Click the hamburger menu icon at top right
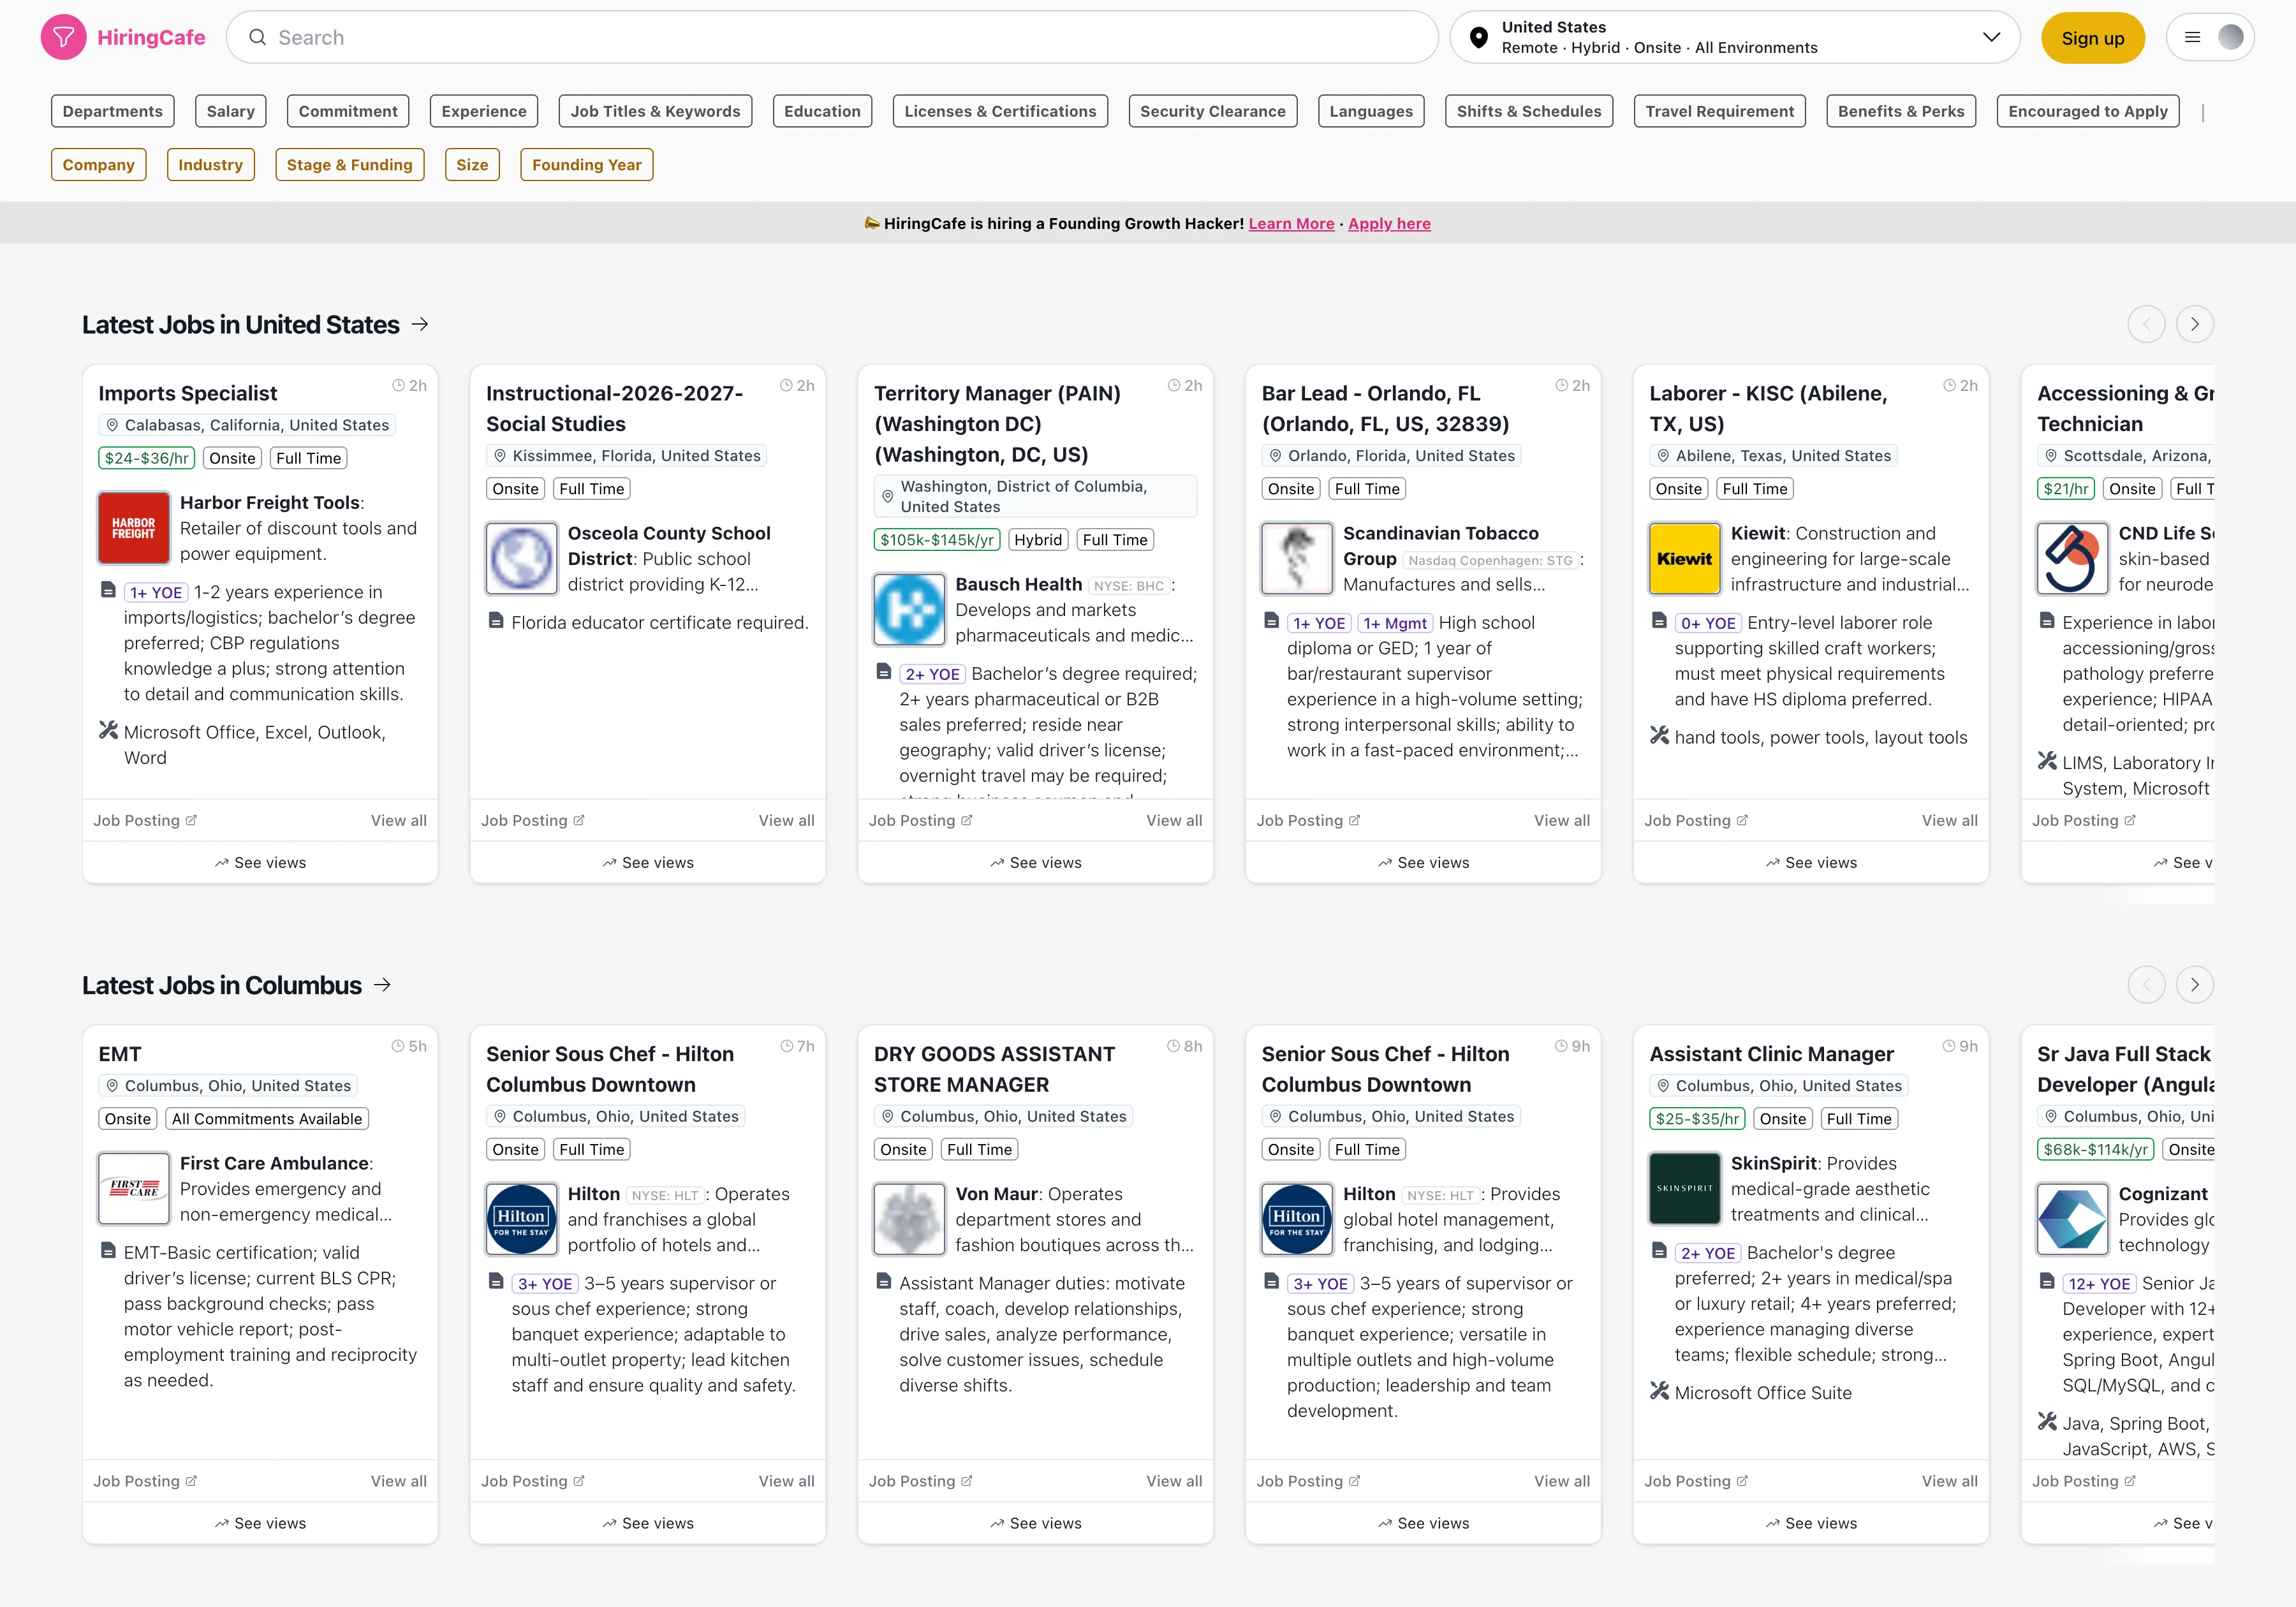 (2192, 37)
